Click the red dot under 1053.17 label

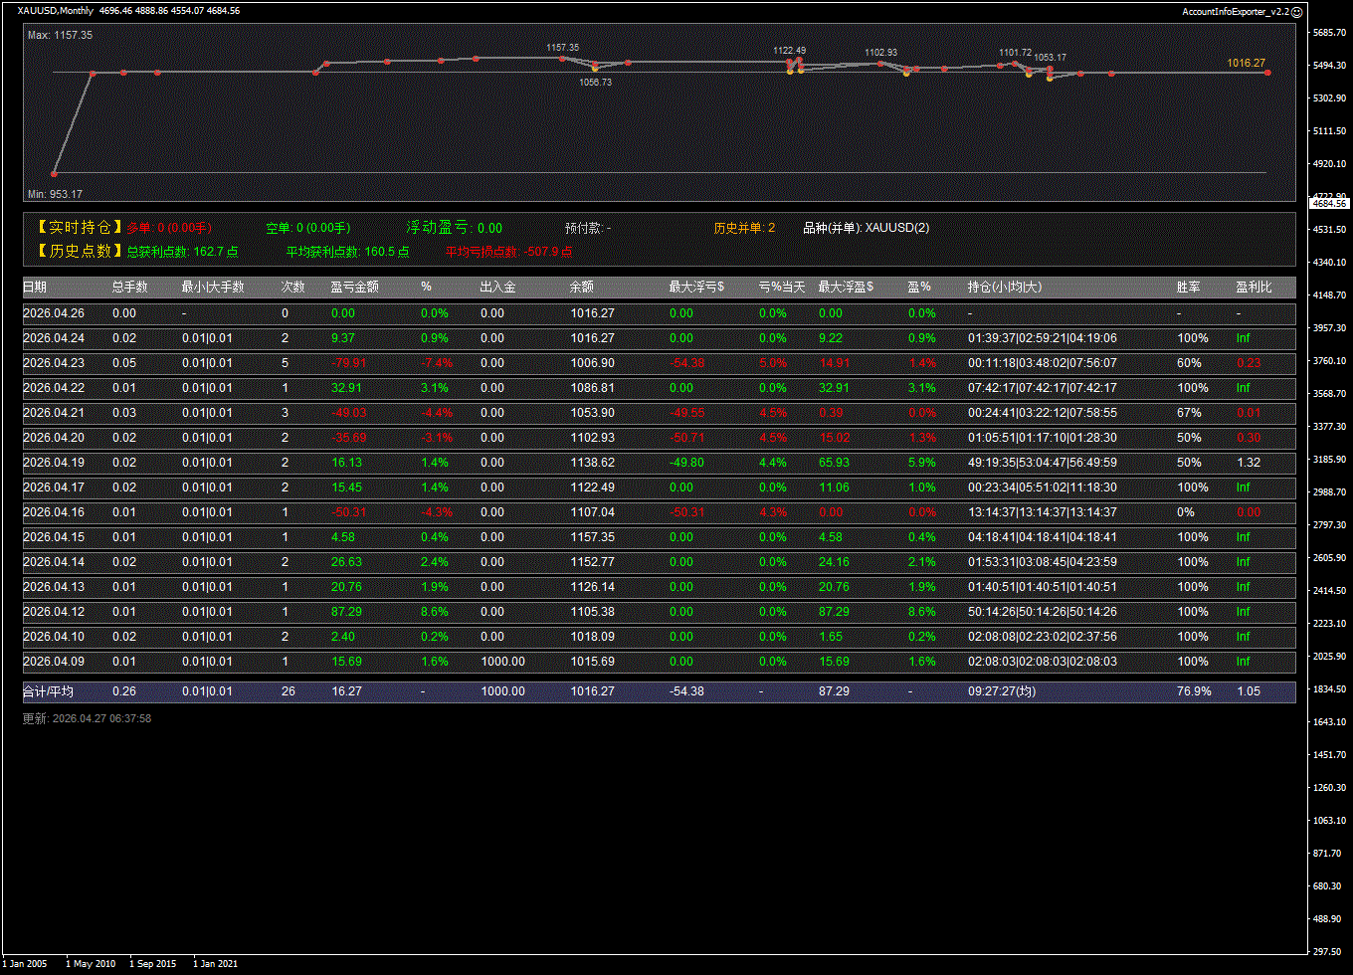click(x=1050, y=69)
